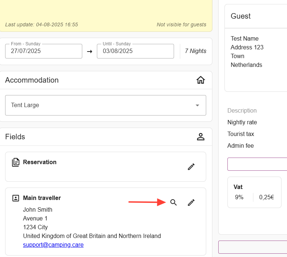Click the contact card icon beside Main traveller

[x=15, y=198]
